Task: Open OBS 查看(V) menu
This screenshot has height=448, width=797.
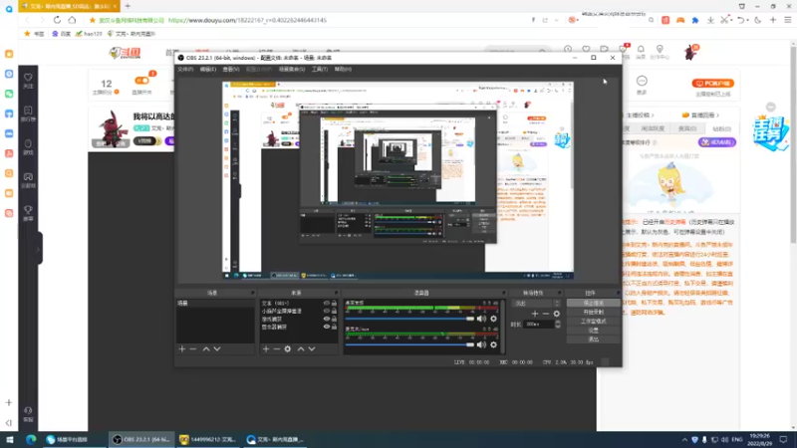Action: click(x=231, y=69)
